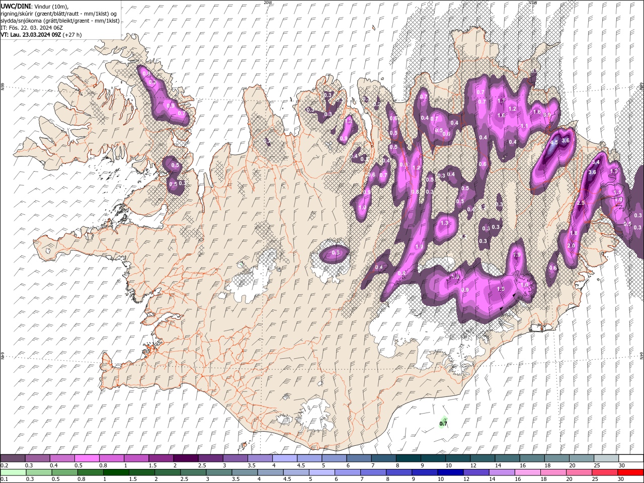The width and height of the screenshot is (644, 483).
Task: Click the green 0.7 rain value over the sea
Action: tap(443, 424)
